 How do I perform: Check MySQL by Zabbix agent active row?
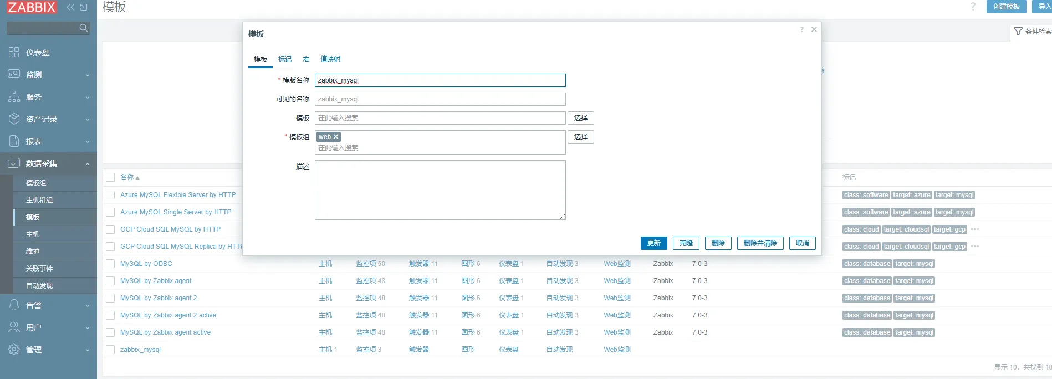point(110,332)
